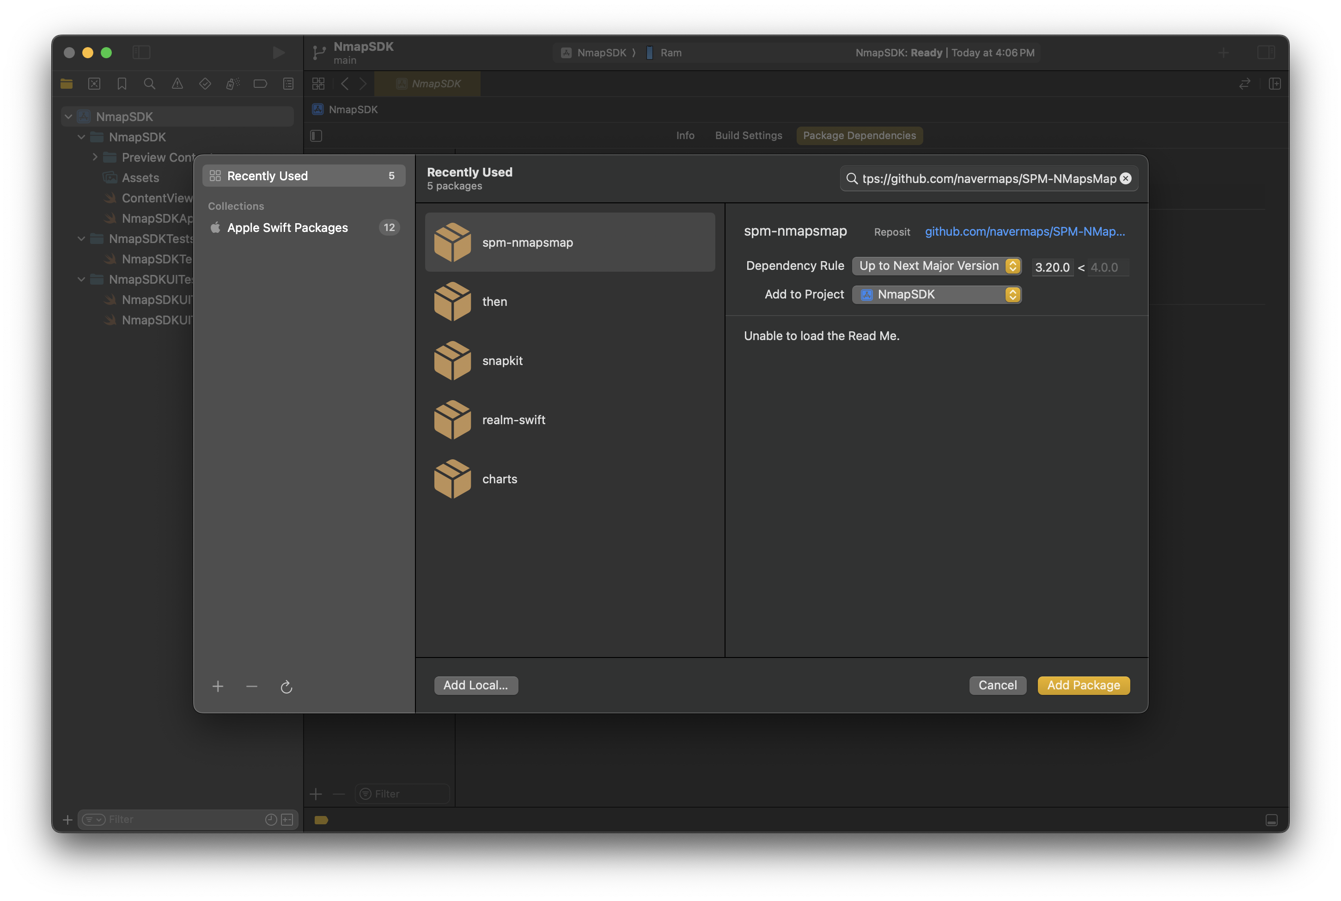Toggle recent files filter clock icon
This screenshot has height=901, width=1341.
(x=271, y=820)
